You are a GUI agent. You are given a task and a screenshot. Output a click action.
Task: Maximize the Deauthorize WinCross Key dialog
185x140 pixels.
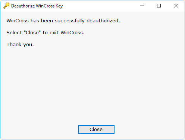[x=159, y=6]
